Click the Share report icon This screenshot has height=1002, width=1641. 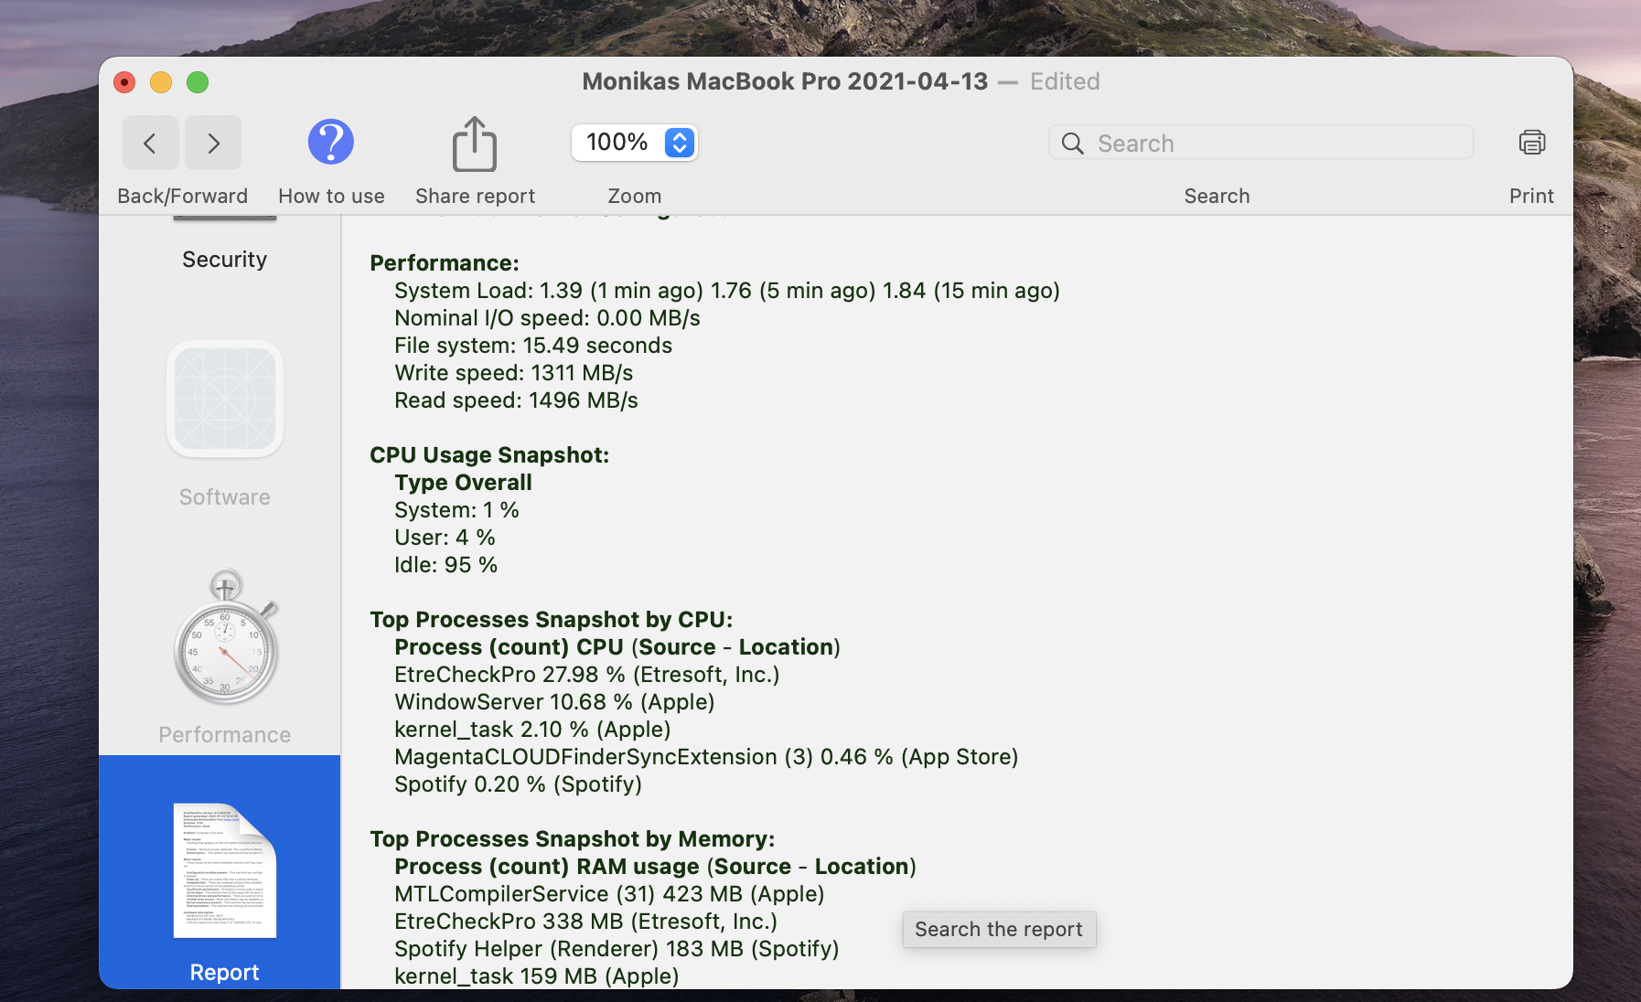click(474, 144)
